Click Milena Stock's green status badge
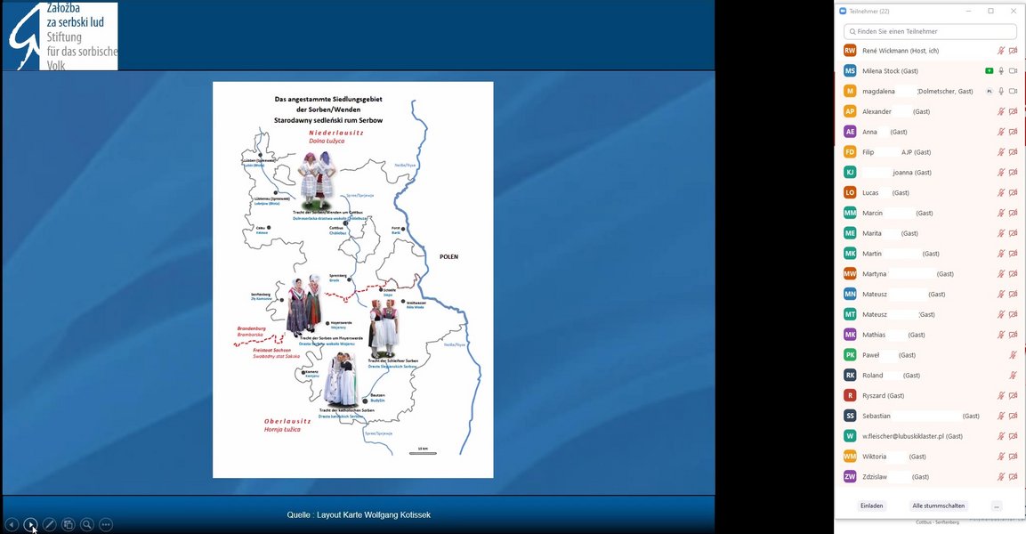1026x534 pixels. [989, 71]
